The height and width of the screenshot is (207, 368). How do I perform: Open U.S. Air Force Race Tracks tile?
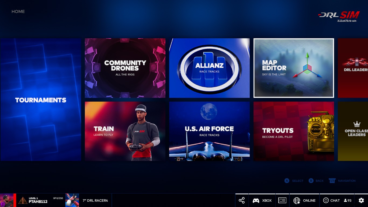[209, 131]
